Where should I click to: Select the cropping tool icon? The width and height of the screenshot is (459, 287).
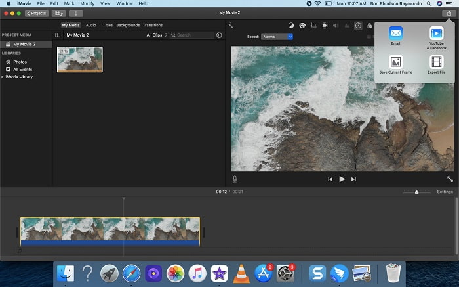click(313, 26)
